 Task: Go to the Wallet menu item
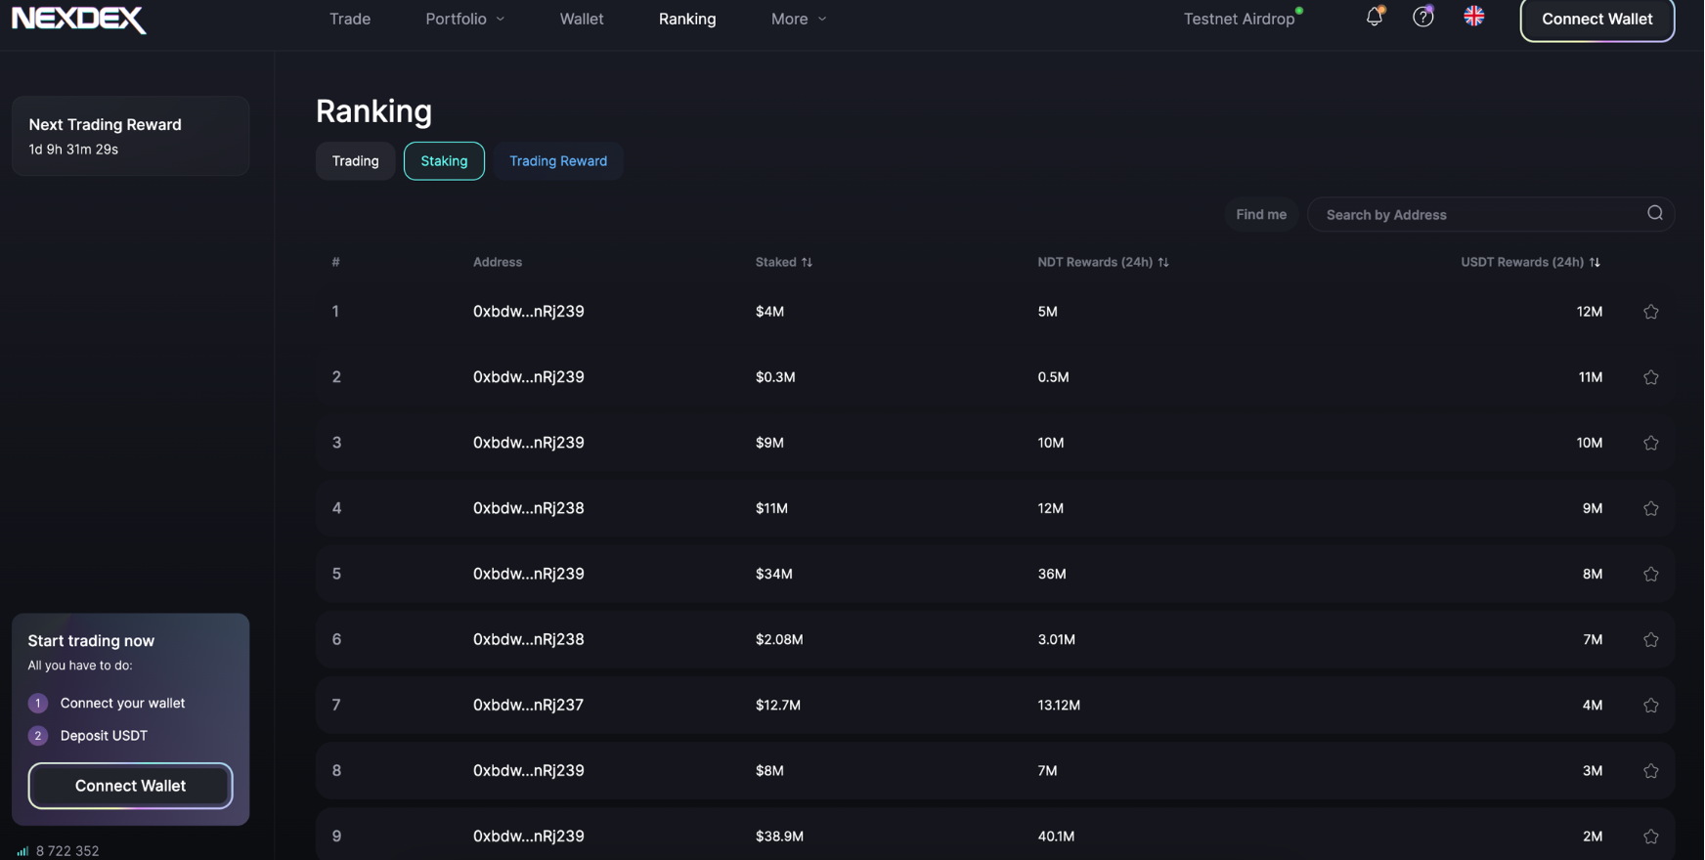click(x=581, y=19)
